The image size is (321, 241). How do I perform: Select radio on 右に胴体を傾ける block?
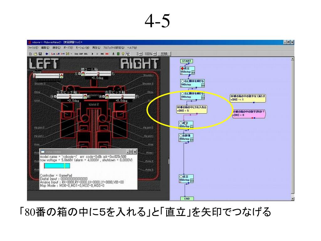182,81
